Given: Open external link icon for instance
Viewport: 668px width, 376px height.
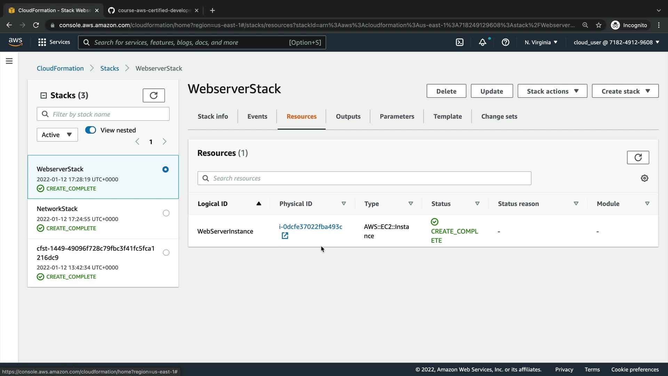Looking at the screenshot, I should (285, 236).
